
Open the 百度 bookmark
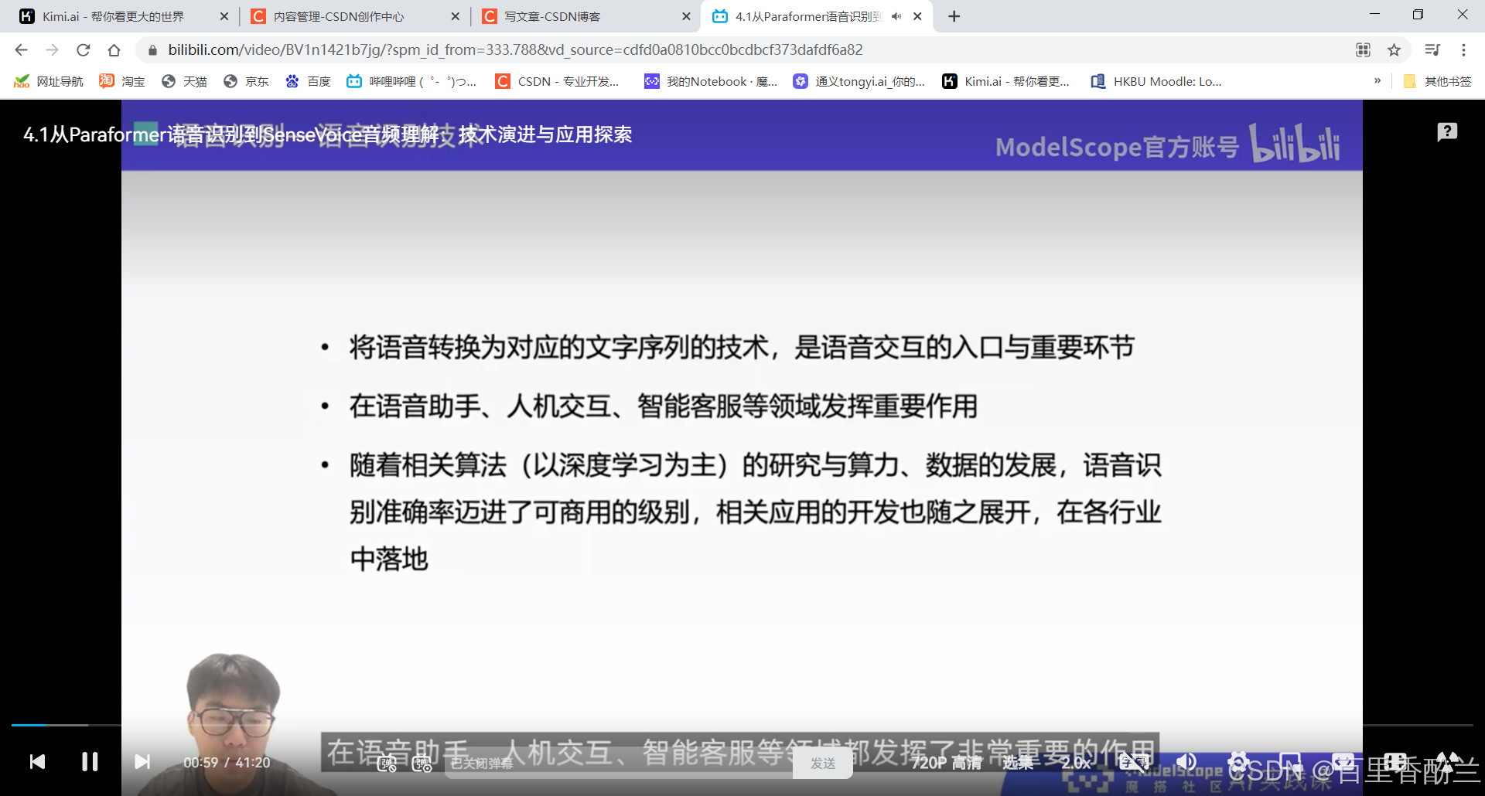[308, 81]
